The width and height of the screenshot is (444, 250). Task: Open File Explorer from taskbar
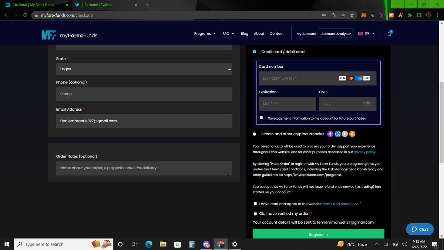pos(163,244)
